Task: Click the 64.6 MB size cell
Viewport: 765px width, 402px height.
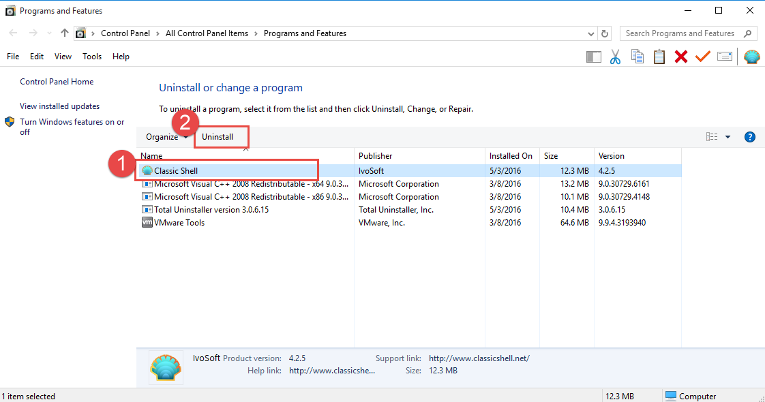Action: [x=575, y=223]
